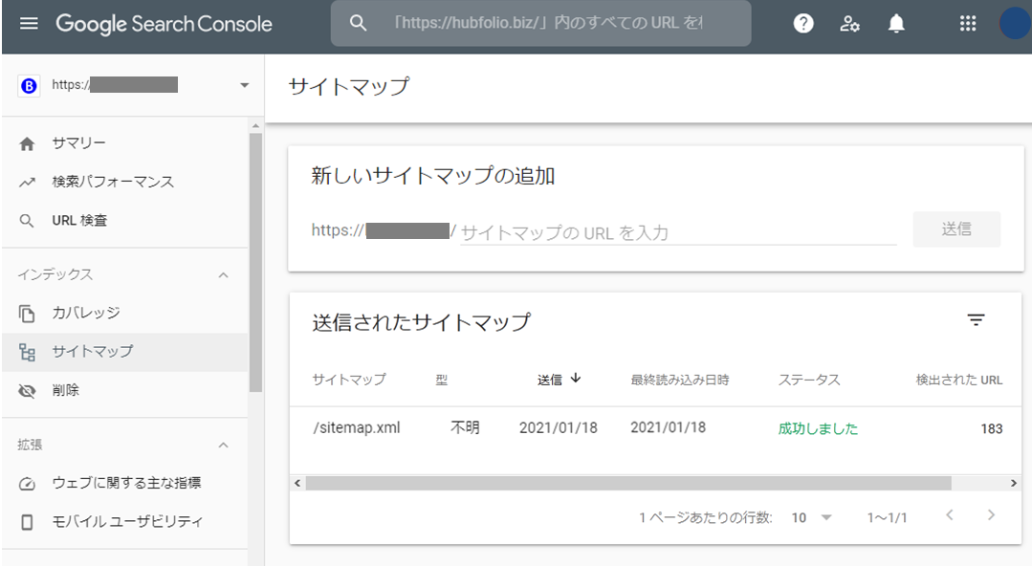Open 検索パフォーマンス in the sidebar
Image resolution: width=1032 pixels, height=566 pixels.
pos(125,183)
